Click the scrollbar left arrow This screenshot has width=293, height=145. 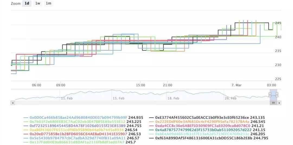tap(12, 103)
